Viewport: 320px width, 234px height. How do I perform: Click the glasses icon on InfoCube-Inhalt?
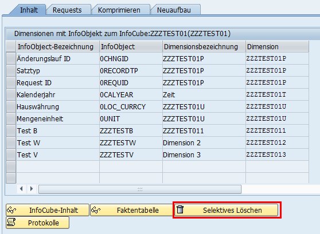(x=11, y=210)
